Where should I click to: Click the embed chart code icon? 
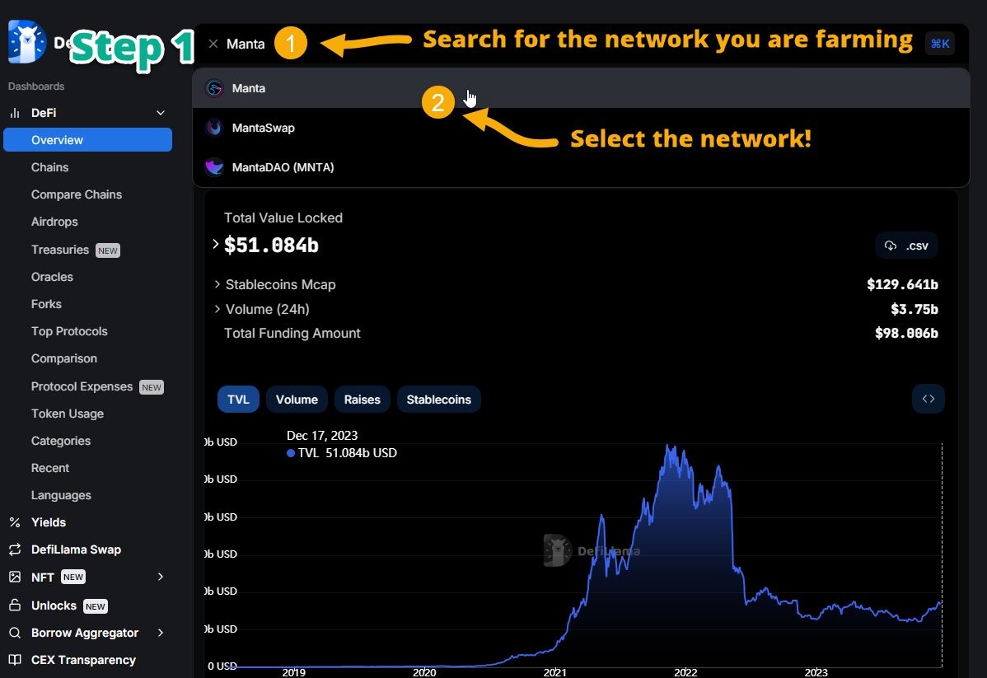pos(928,399)
